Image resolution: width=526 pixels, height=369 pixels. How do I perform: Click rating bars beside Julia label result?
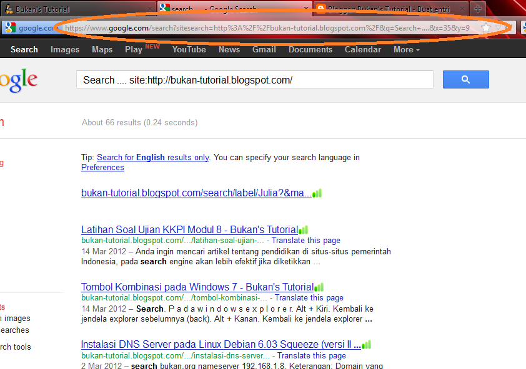[x=317, y=193]
